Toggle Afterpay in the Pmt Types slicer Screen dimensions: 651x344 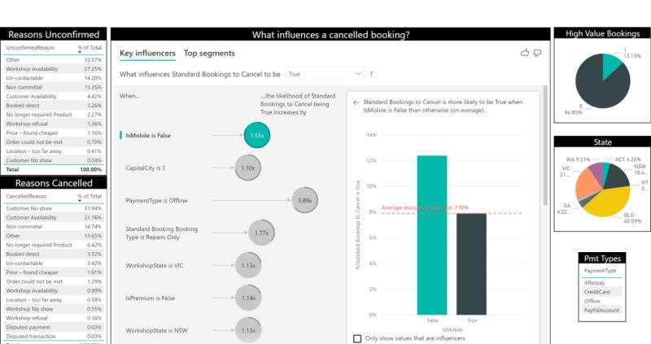pyautogui.click(x=596, y=282)
